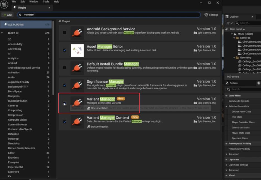Viewport: 261px width, 180px height.
Task: Select the Animation plugin category
Action: [14, 73]
